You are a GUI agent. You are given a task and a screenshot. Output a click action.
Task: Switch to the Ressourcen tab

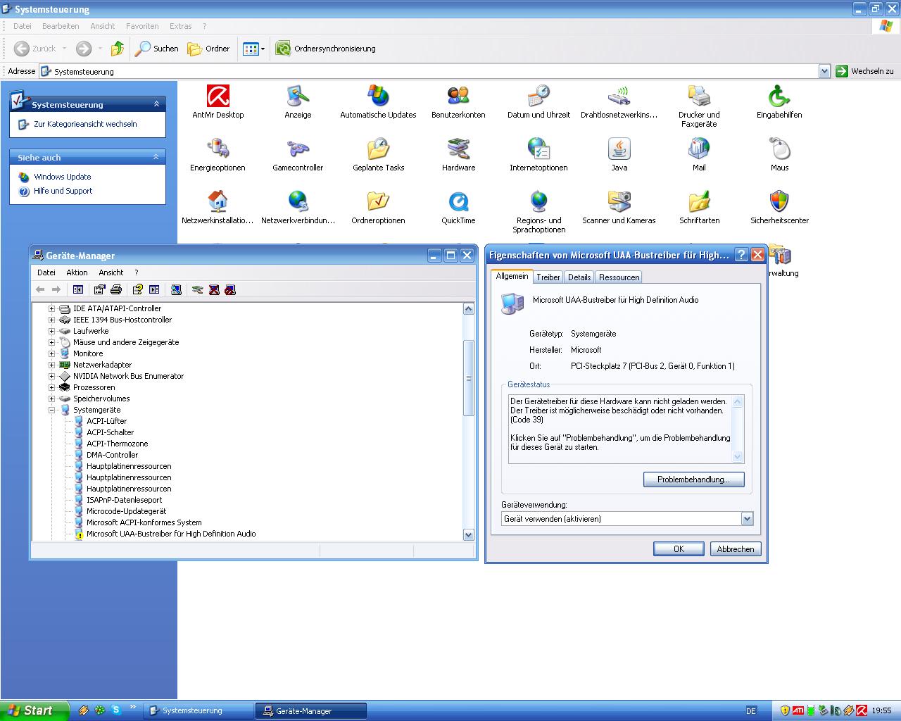click(619, 277)
